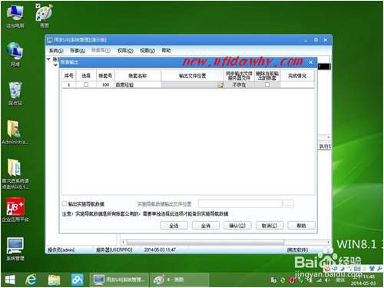384x288 pixels.
Task: Tick the 删除当前输出的账套 checkbox in row 1
Action: pos(267,84)
